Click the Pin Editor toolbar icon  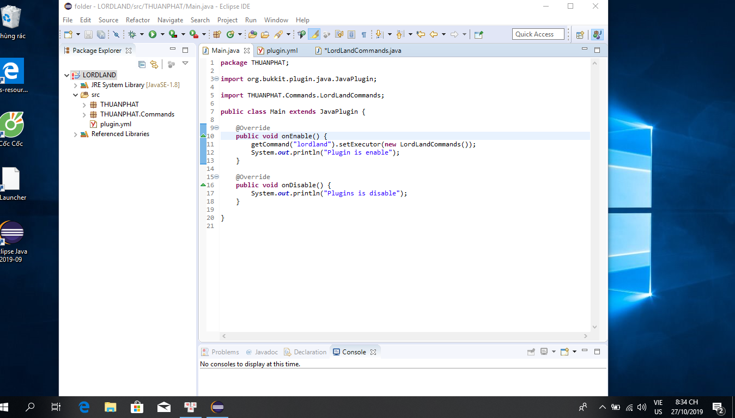pos(478,34)
